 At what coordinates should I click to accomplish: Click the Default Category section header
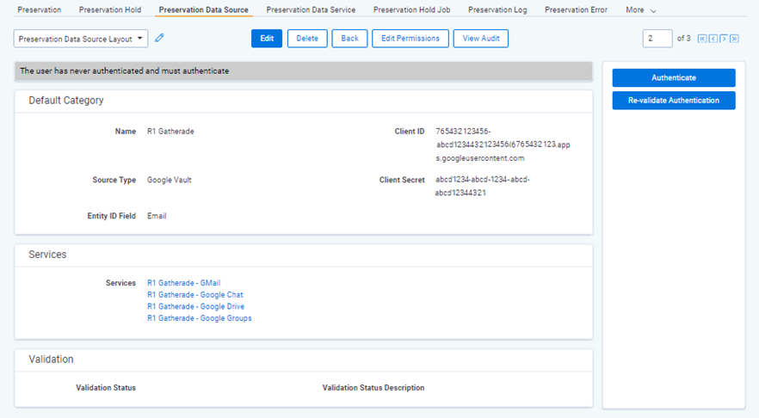[65, 100]
